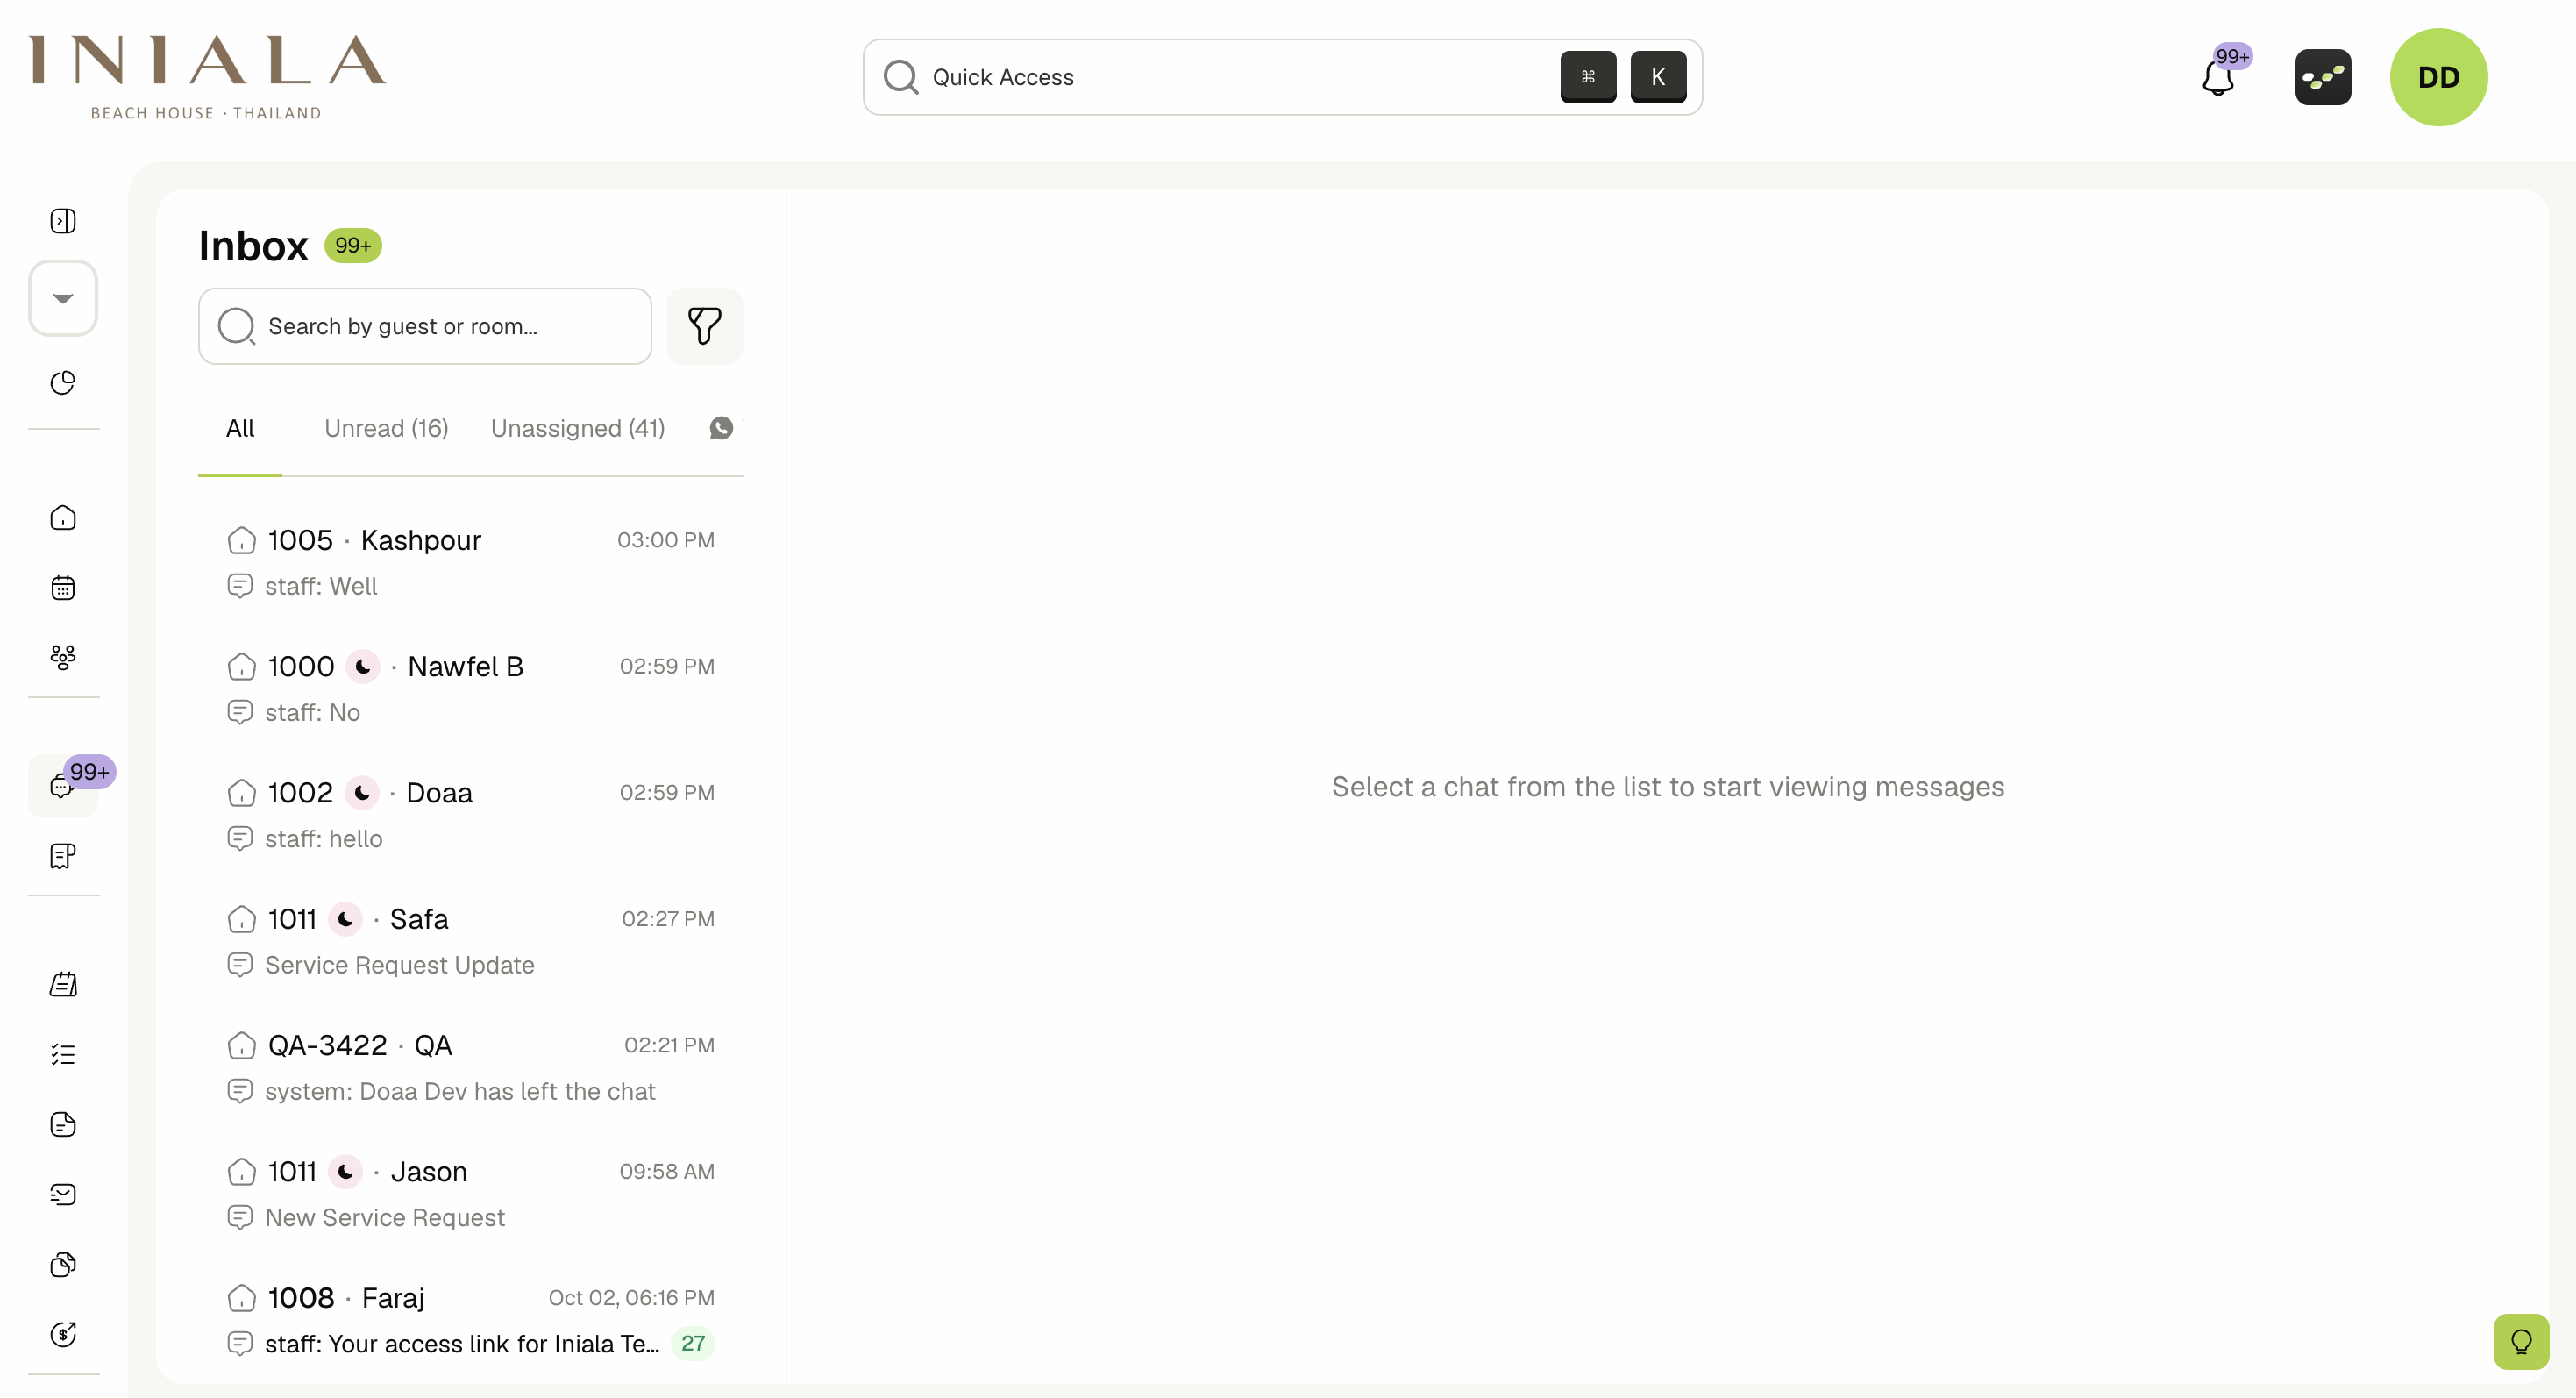Viewport: 2576px width, 1398px height.
Task: Click "system: Doaa Dev has left the chat"
Action: coord(460,1091)
